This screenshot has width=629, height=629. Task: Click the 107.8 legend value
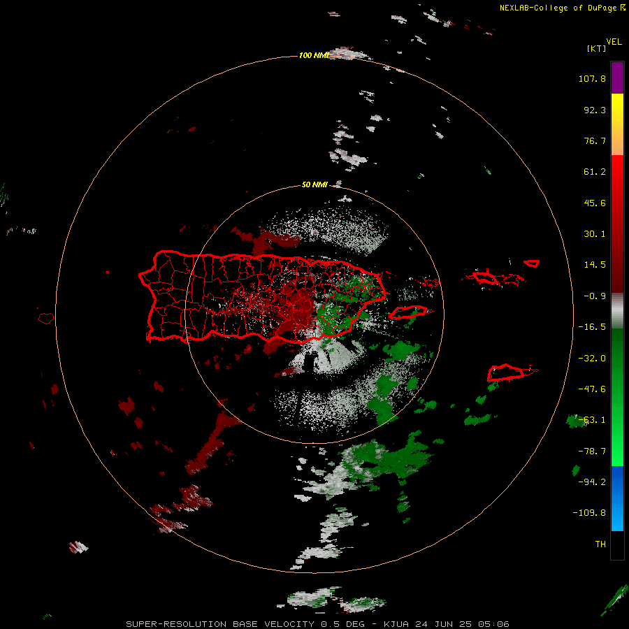click(x=592, y=78)
